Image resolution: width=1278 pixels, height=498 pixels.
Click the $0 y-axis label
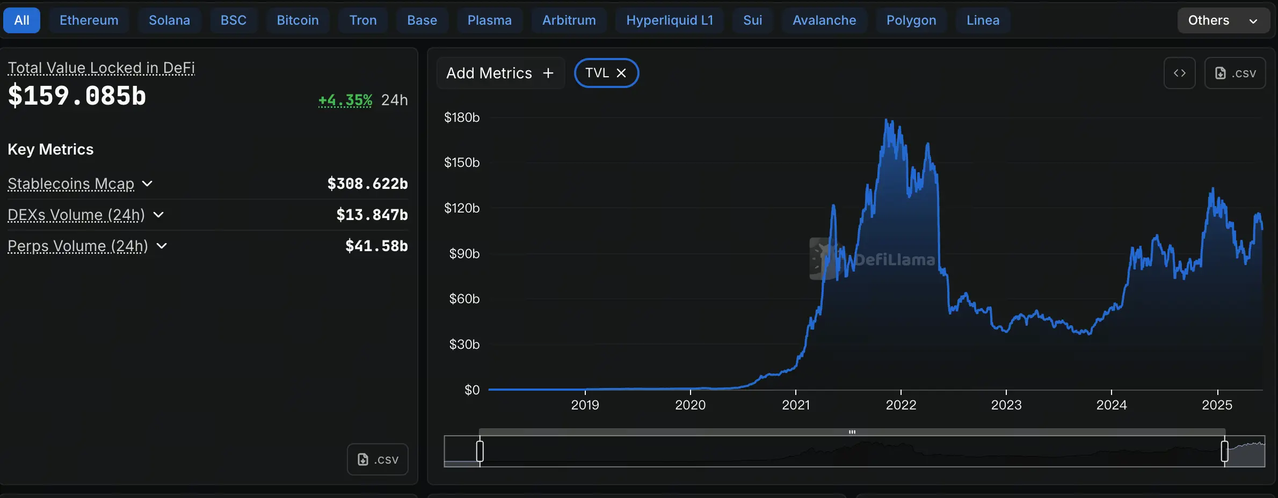[x=472, y=390]
